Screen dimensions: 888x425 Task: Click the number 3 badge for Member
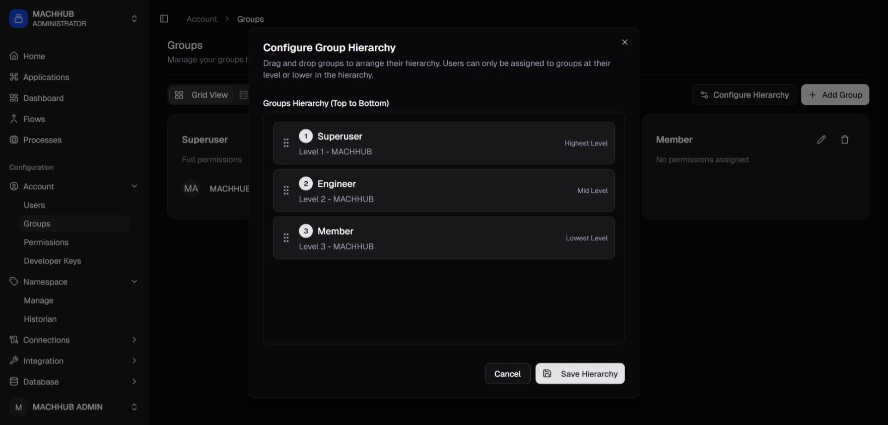(x=306, y=231)
